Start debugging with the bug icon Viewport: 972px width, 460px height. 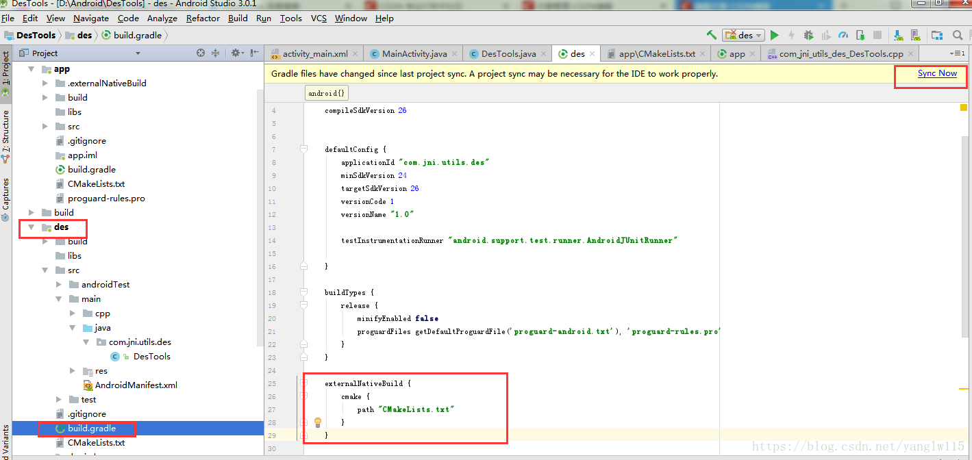click(809, 35)
